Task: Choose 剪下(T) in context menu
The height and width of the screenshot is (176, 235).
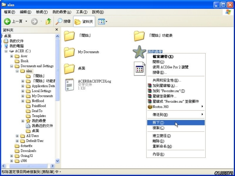Action: [176, 122]
